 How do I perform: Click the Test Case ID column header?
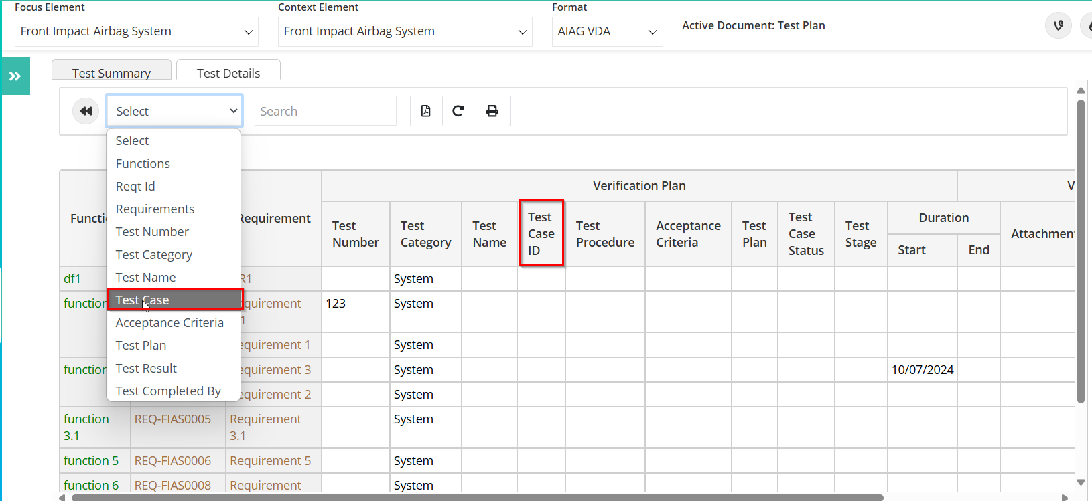[x=541, y=234]
